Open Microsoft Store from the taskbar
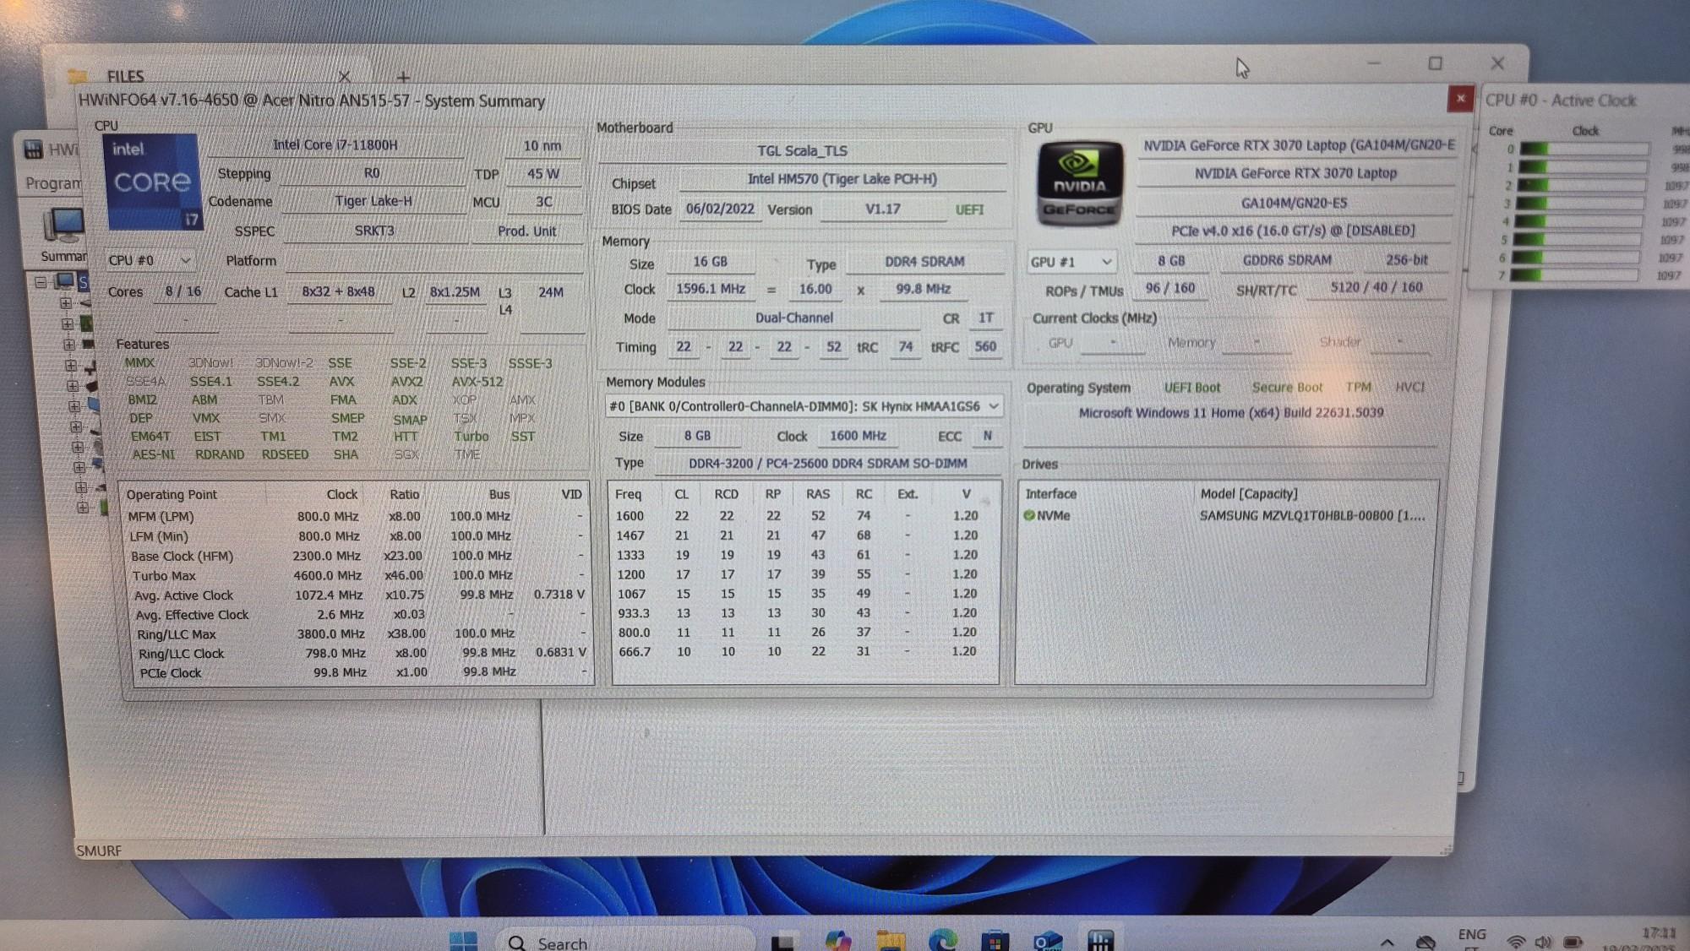The width and height of the screenshot is (1690, 951). (x=995, y=941)
